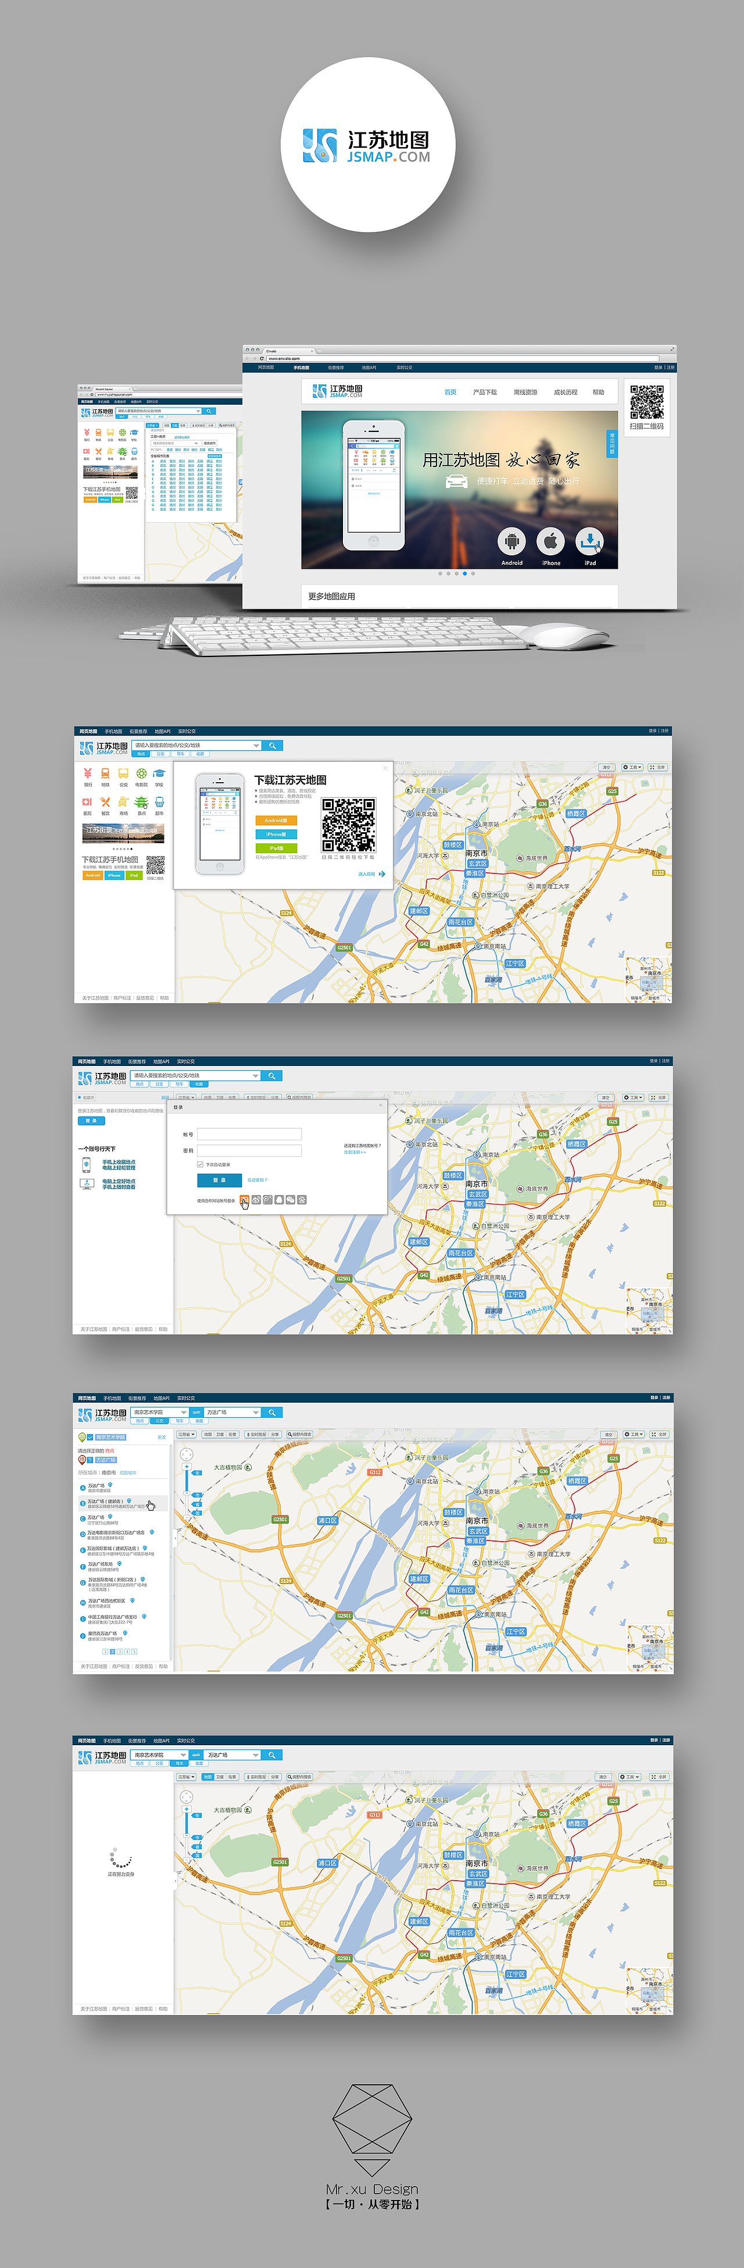744x2268 pixels.
Task: Open 成长历程 on the homepage navigation
Action: click(565, 393)
